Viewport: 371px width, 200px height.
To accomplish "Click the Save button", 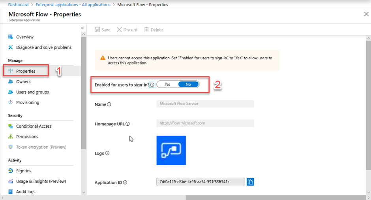I will coord(103,29).
